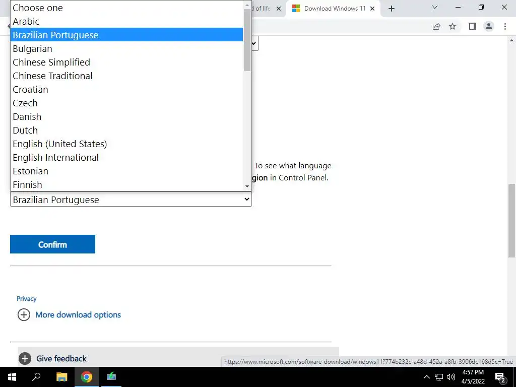The image size is (516, 387).
Task: Show hidden system tray icons
Action: pyautogui.click(x=426, y=377)
